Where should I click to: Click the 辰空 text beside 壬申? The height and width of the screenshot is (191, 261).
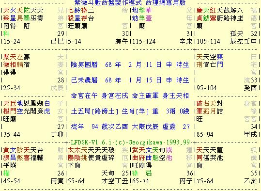pos(237,42)
